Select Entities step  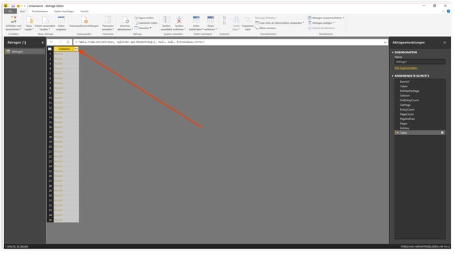tap(420, 128)
